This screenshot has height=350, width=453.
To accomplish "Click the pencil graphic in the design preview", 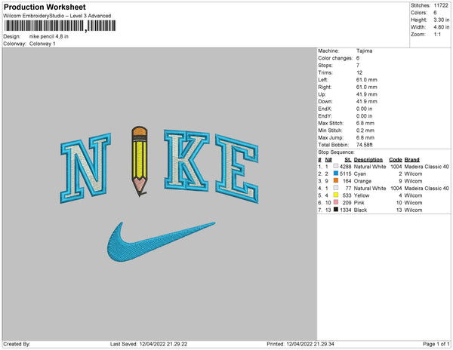I will (140, 161).
